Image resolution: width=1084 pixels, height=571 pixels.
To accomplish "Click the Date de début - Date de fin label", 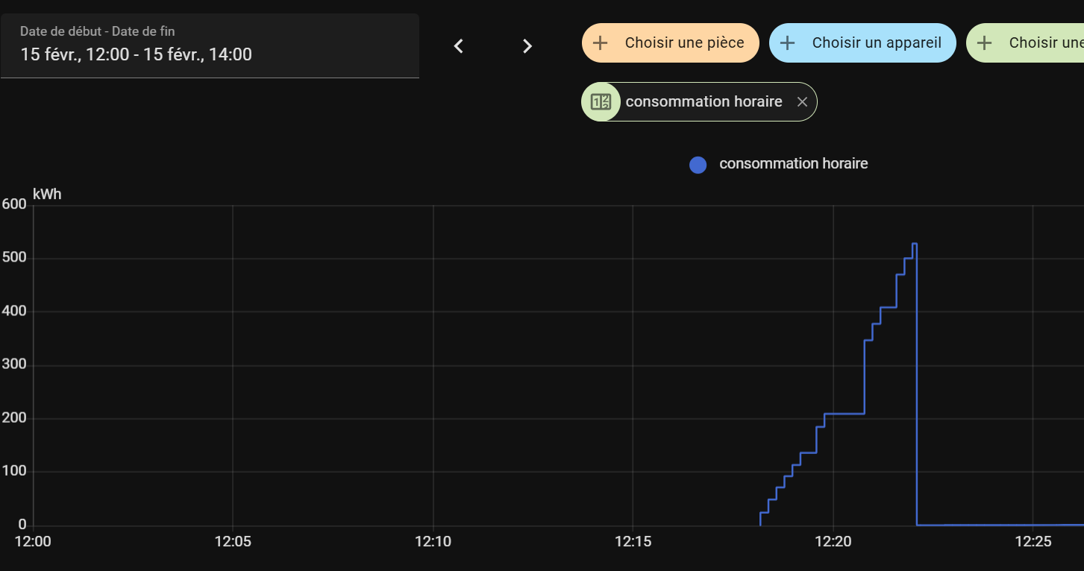I will [x=98, y=31].
